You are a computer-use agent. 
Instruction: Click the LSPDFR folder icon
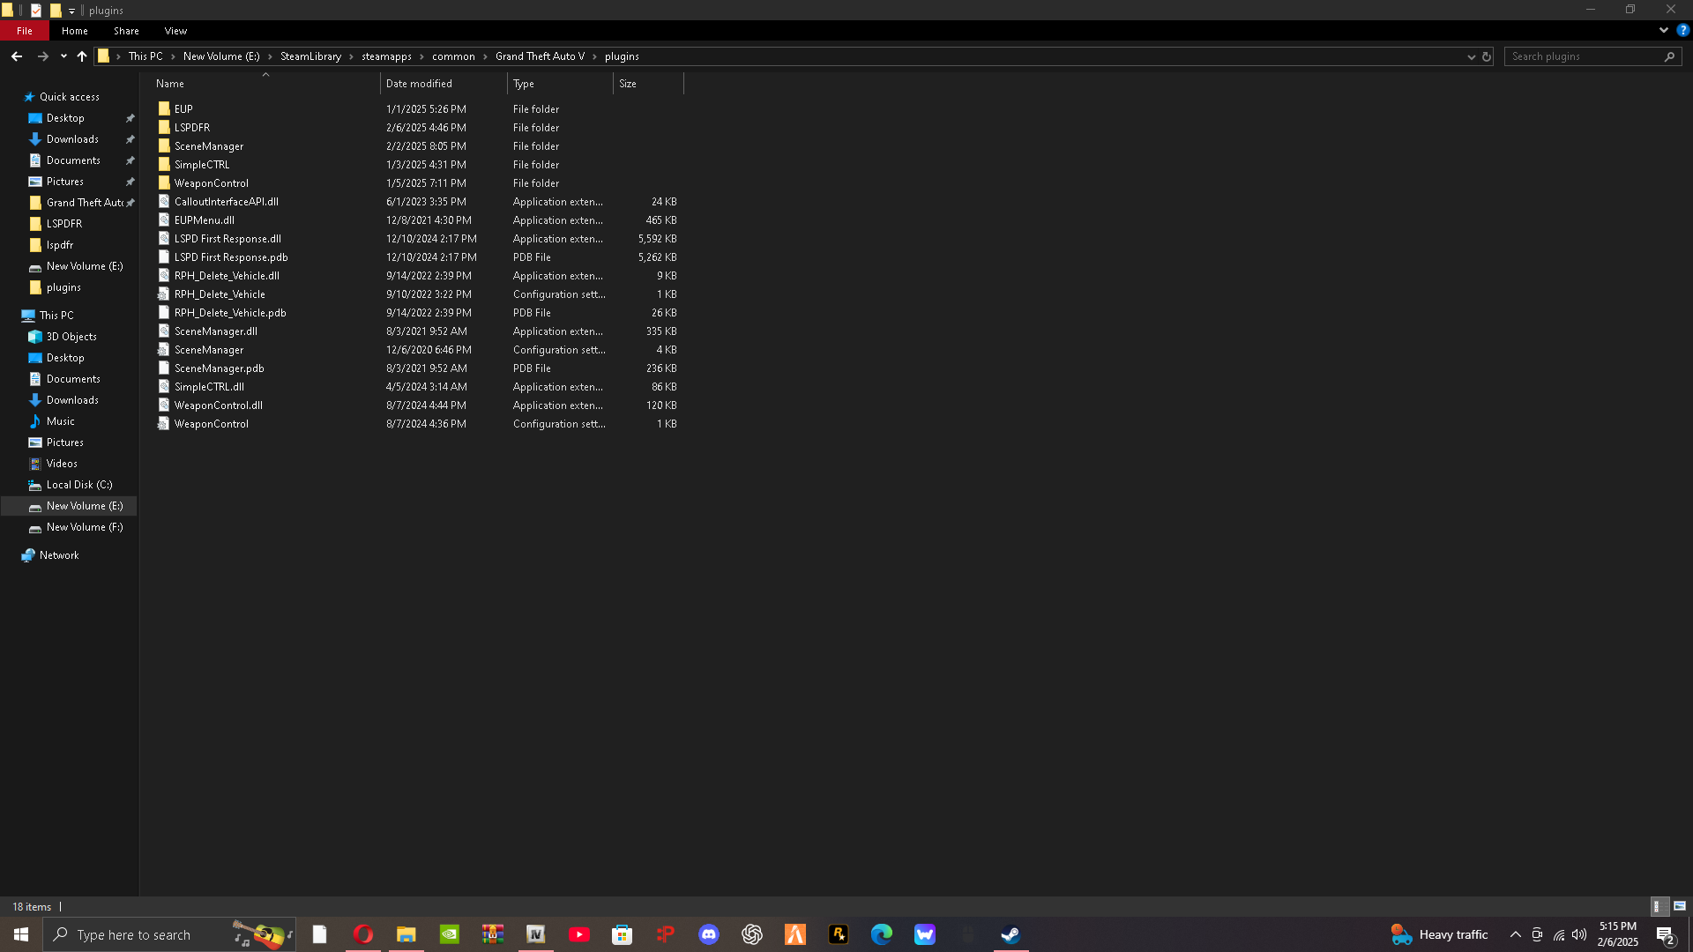[x=164, y=128]
